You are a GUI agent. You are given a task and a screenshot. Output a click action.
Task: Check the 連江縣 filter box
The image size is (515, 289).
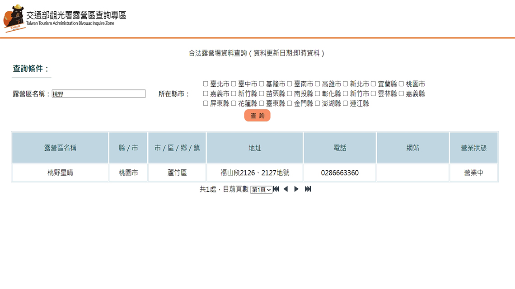click(346, 103)
